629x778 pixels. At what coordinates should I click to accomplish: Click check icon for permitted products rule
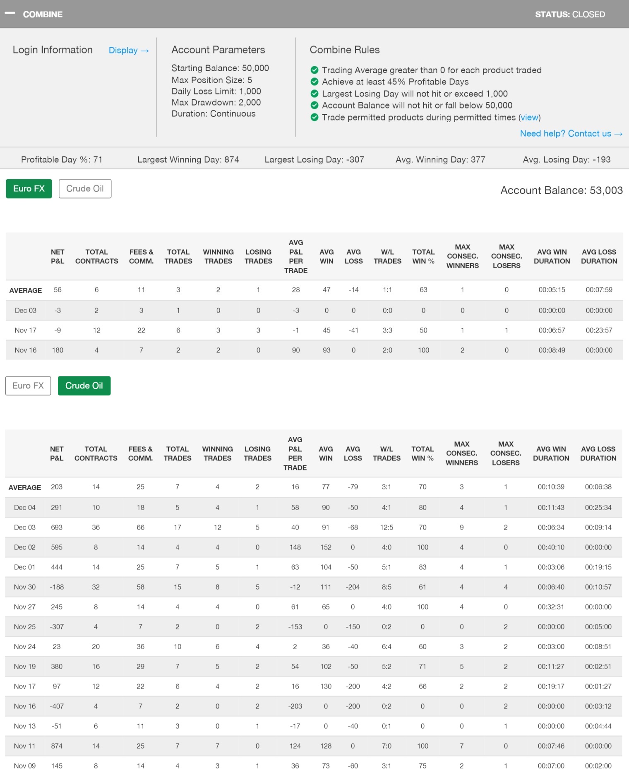pyautogui.click(x=314, y=118)
